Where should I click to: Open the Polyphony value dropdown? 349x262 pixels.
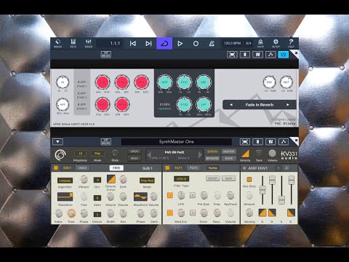(80, 154)
